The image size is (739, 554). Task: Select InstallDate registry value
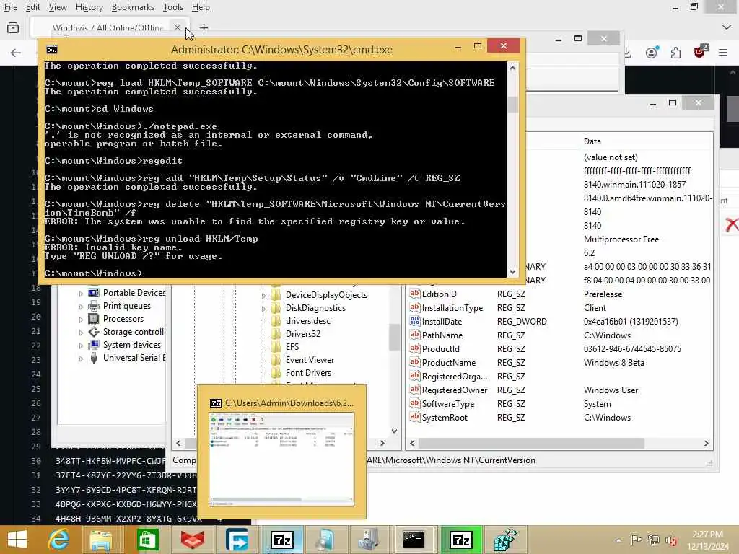pos(442,321)
